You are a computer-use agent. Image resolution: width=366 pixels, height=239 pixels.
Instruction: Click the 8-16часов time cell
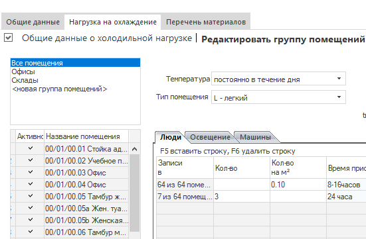tap(346, 185)
